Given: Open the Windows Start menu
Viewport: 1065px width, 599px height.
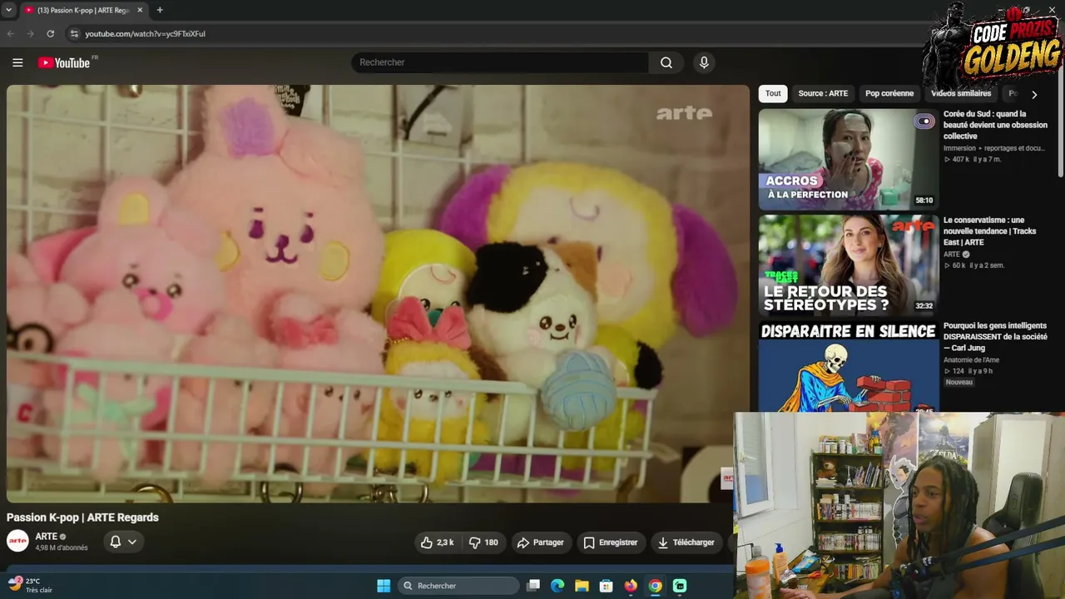Looking at the screenshot, I should [x=384, y=586].
